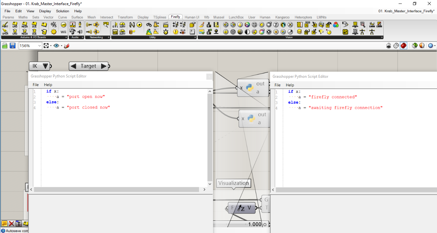
Task: Pick the bottom MEGA board icon
Action: (25, 31)
